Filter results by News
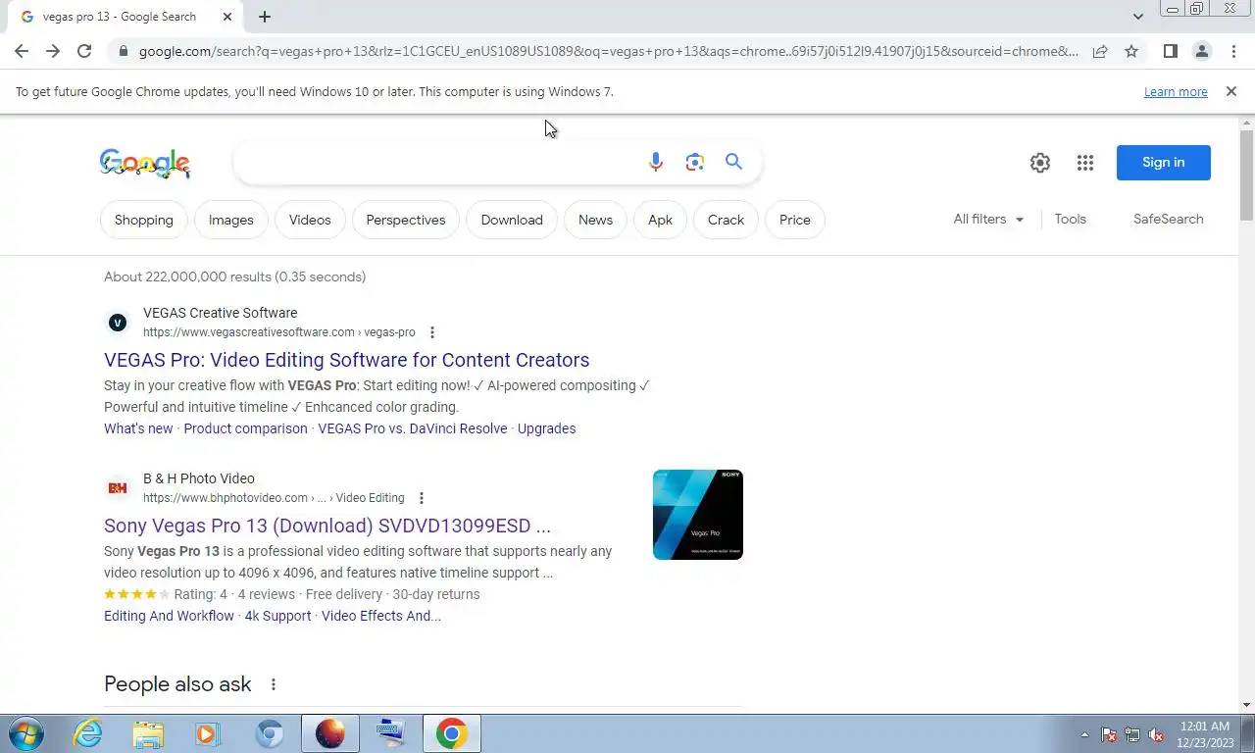The height and width of the screenshot is (753, 1255). coord(595,220)
